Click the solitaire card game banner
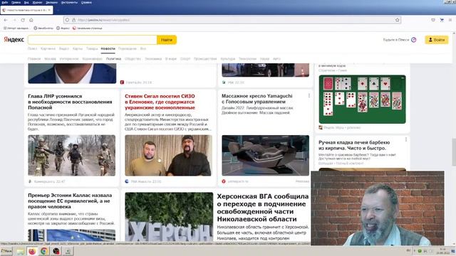 click(363, 100)
